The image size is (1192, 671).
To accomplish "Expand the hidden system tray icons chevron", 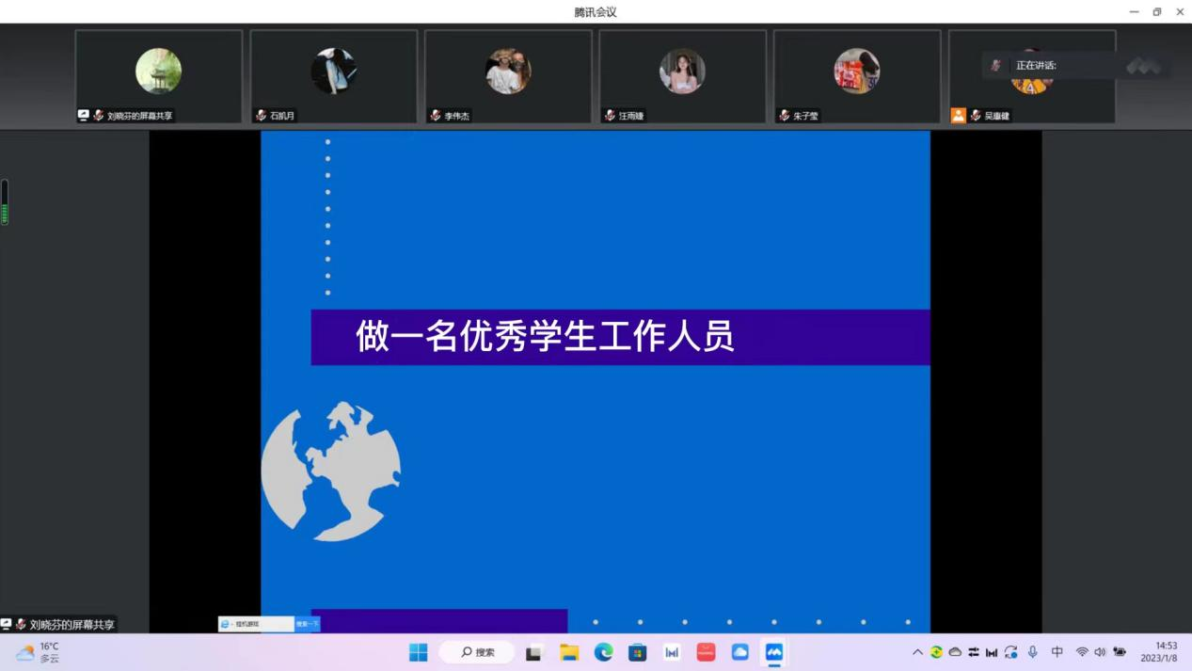I will click(917, 652).
